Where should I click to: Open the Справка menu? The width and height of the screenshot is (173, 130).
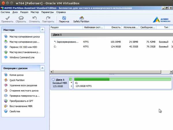click(61, 12)
